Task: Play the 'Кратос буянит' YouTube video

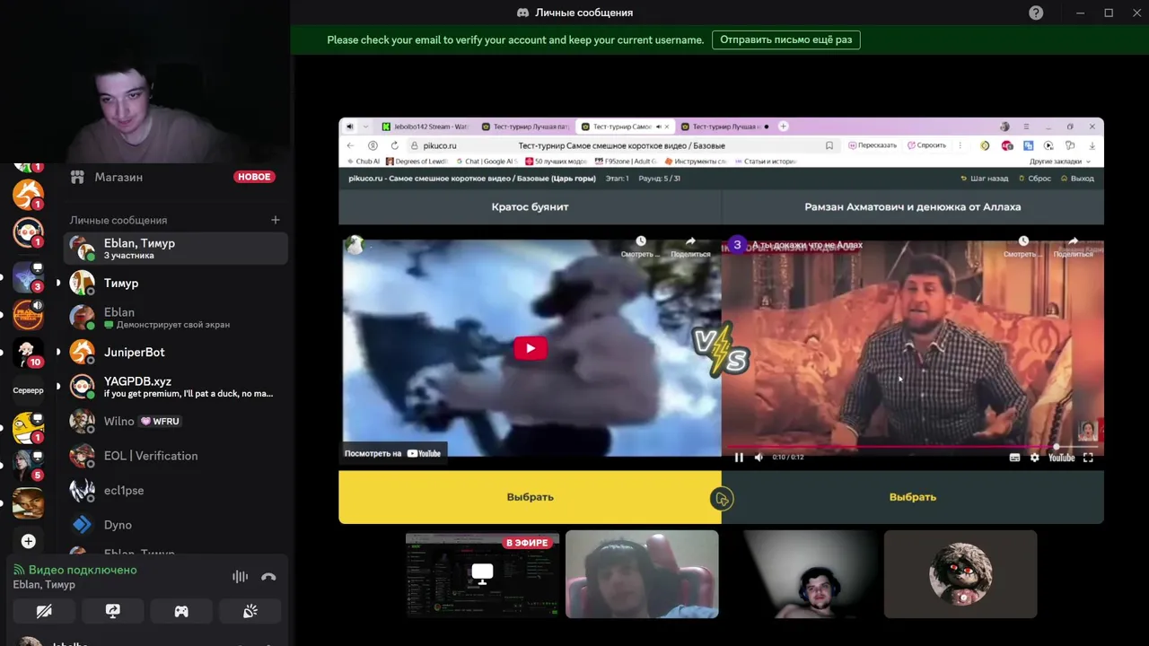Action: [x=531, y=348]
